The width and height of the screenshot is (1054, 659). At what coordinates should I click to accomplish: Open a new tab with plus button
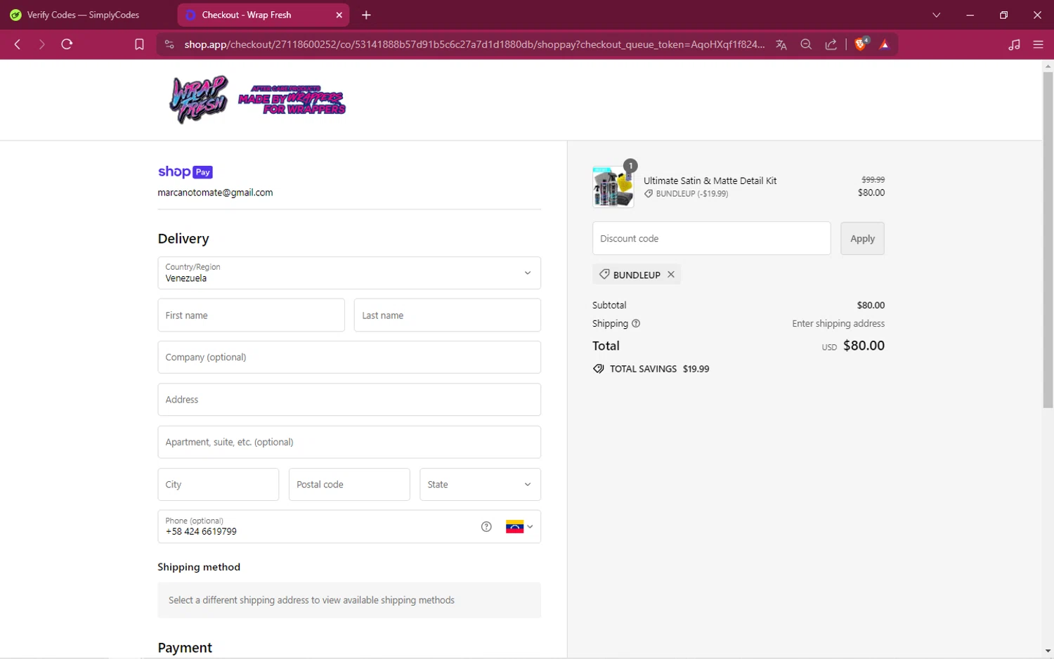coord(366,15)
